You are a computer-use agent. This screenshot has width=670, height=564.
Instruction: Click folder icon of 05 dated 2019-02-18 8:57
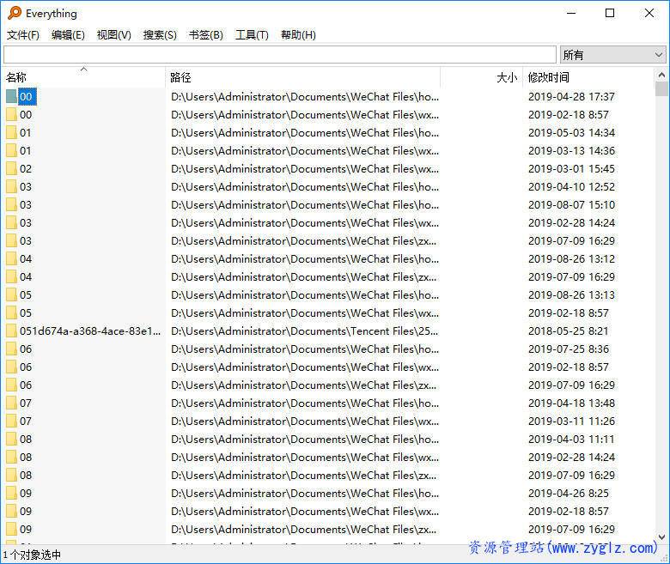click(x=11, y=313)
